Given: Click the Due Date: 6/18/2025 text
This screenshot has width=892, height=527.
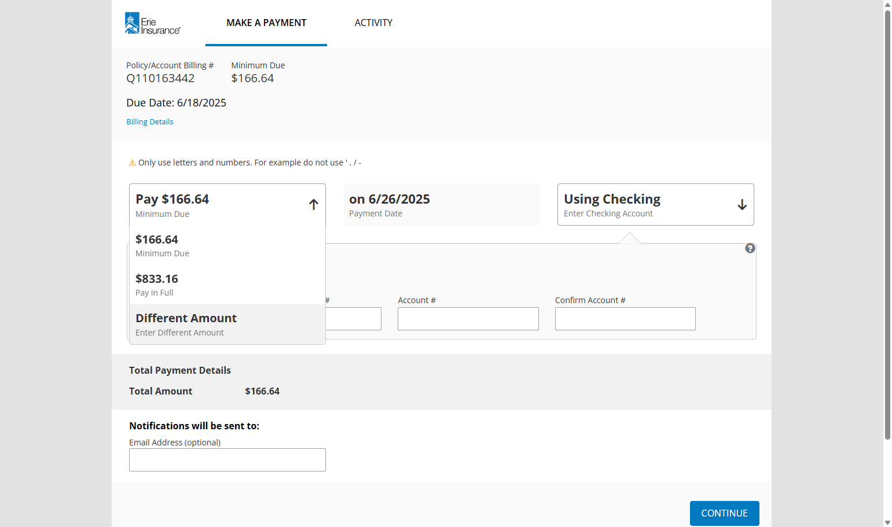Looking at the screenshot, I should click(x=176, y=103).
